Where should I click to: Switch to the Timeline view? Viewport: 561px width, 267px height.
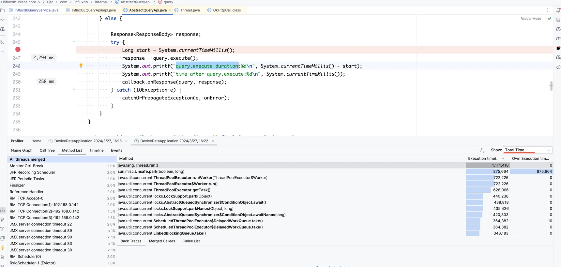pyautogui.click(x=97, y=150)
